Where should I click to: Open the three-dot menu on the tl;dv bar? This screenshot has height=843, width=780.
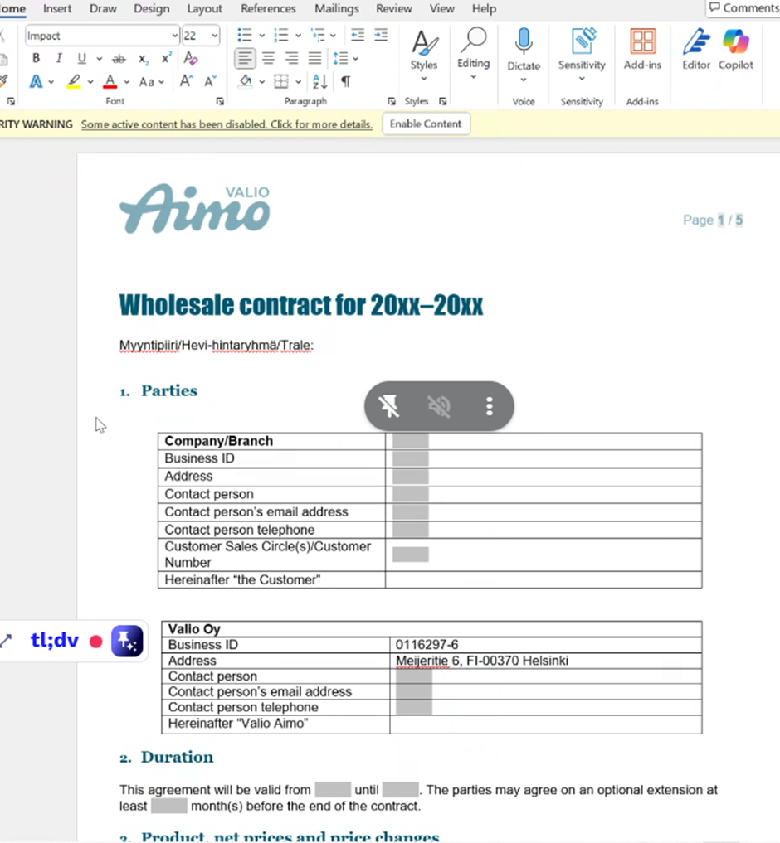pyautogui.click(x=489, y=405)
